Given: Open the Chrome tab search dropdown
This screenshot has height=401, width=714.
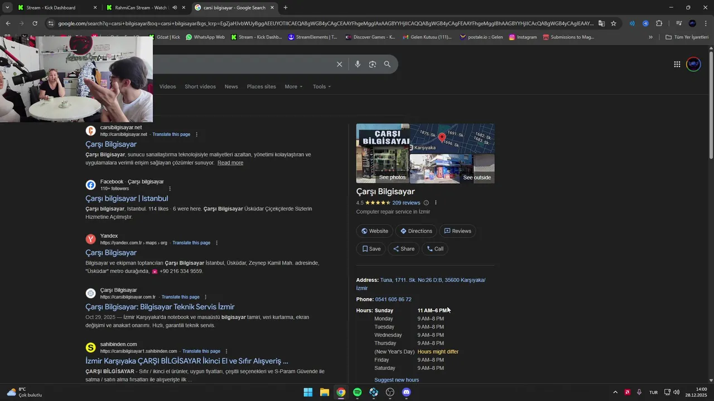Looking at the screenshot, I should coord(7,8).
